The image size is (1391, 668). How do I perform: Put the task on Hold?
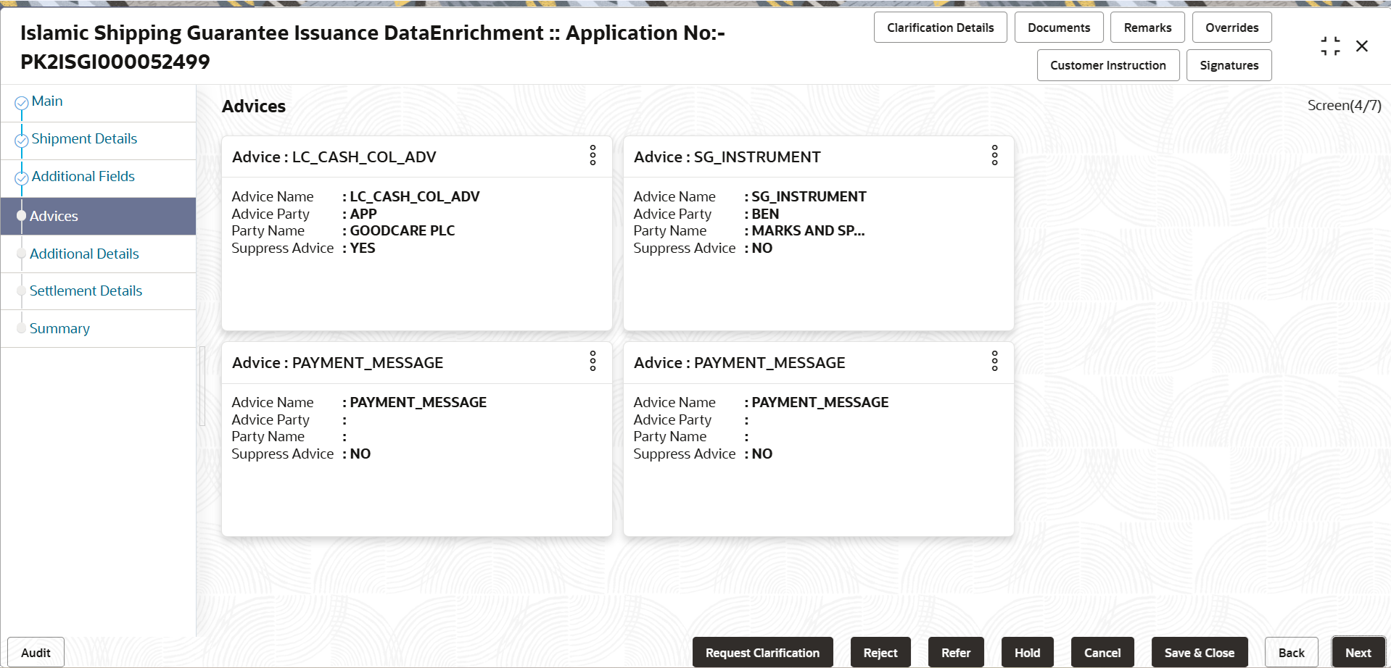(1027, 653)
